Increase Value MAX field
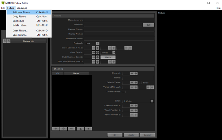This screenshot has width=222, height=140. pos(152,87)
